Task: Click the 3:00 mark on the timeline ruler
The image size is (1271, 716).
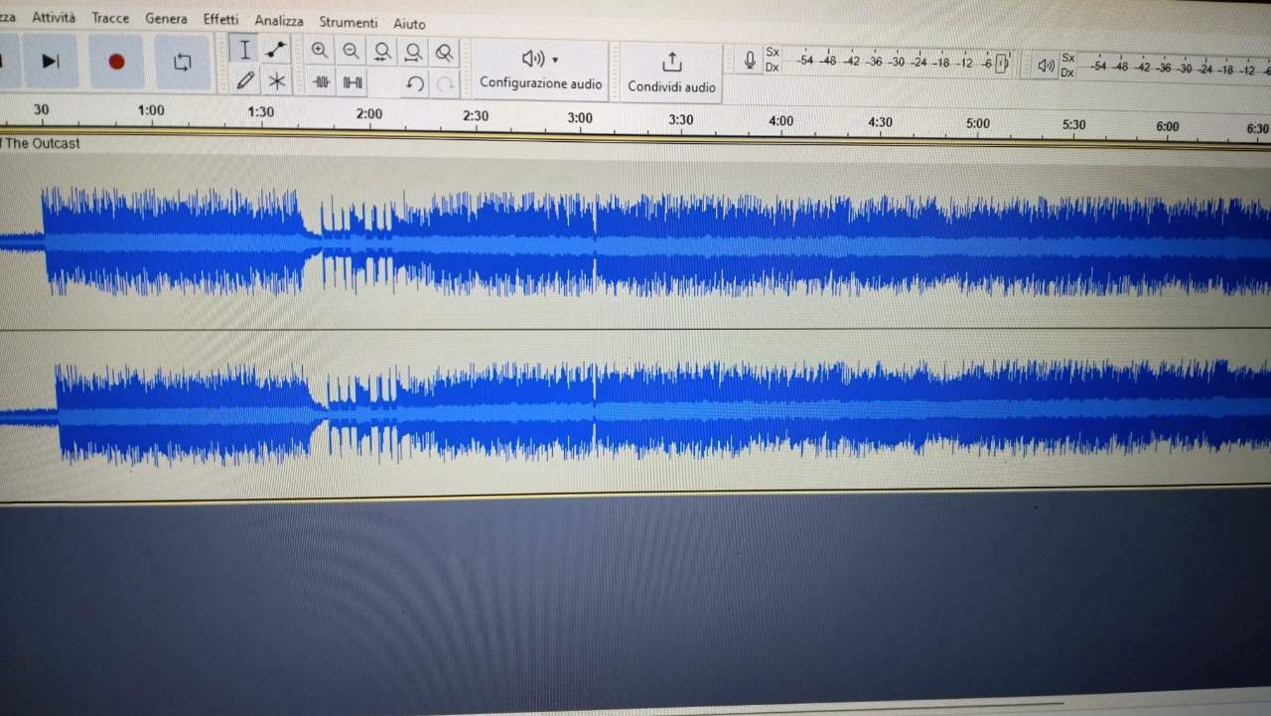Action: (580, 117)
